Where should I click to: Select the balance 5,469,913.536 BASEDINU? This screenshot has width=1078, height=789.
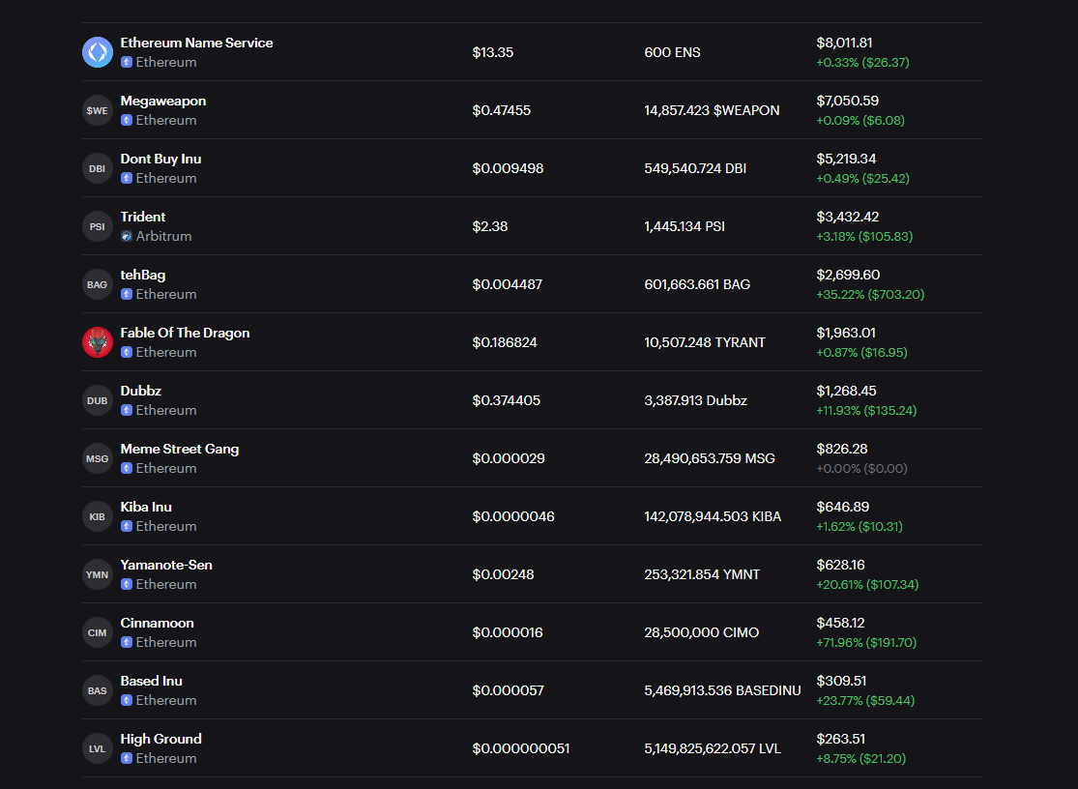point(722,690)
